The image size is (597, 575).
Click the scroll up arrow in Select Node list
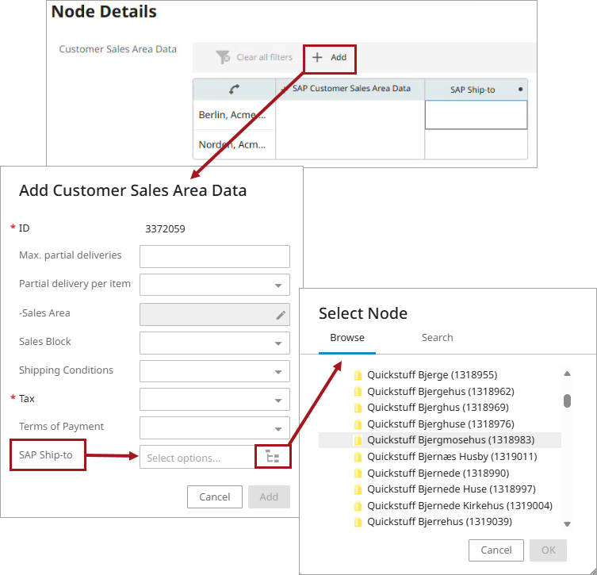[568, 374]
